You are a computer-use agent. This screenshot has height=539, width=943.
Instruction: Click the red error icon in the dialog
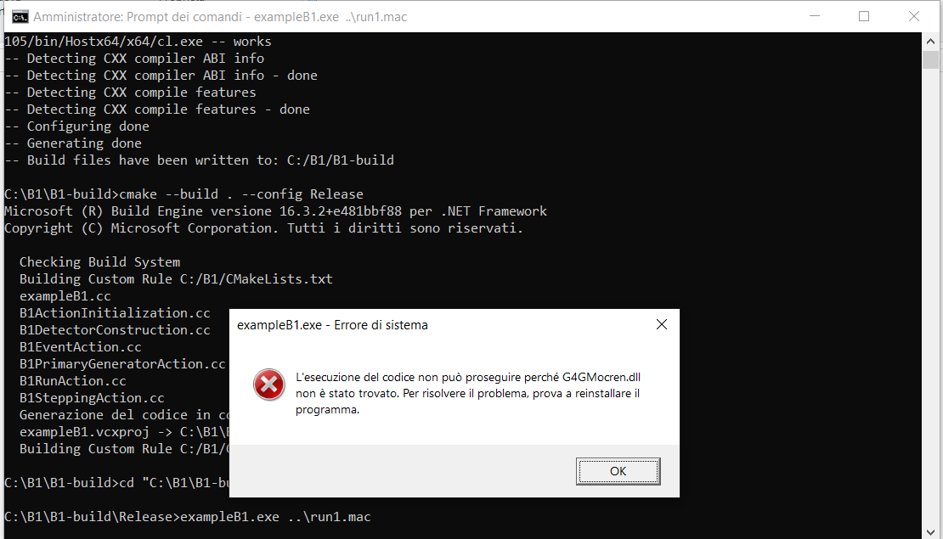coord(268,386)
